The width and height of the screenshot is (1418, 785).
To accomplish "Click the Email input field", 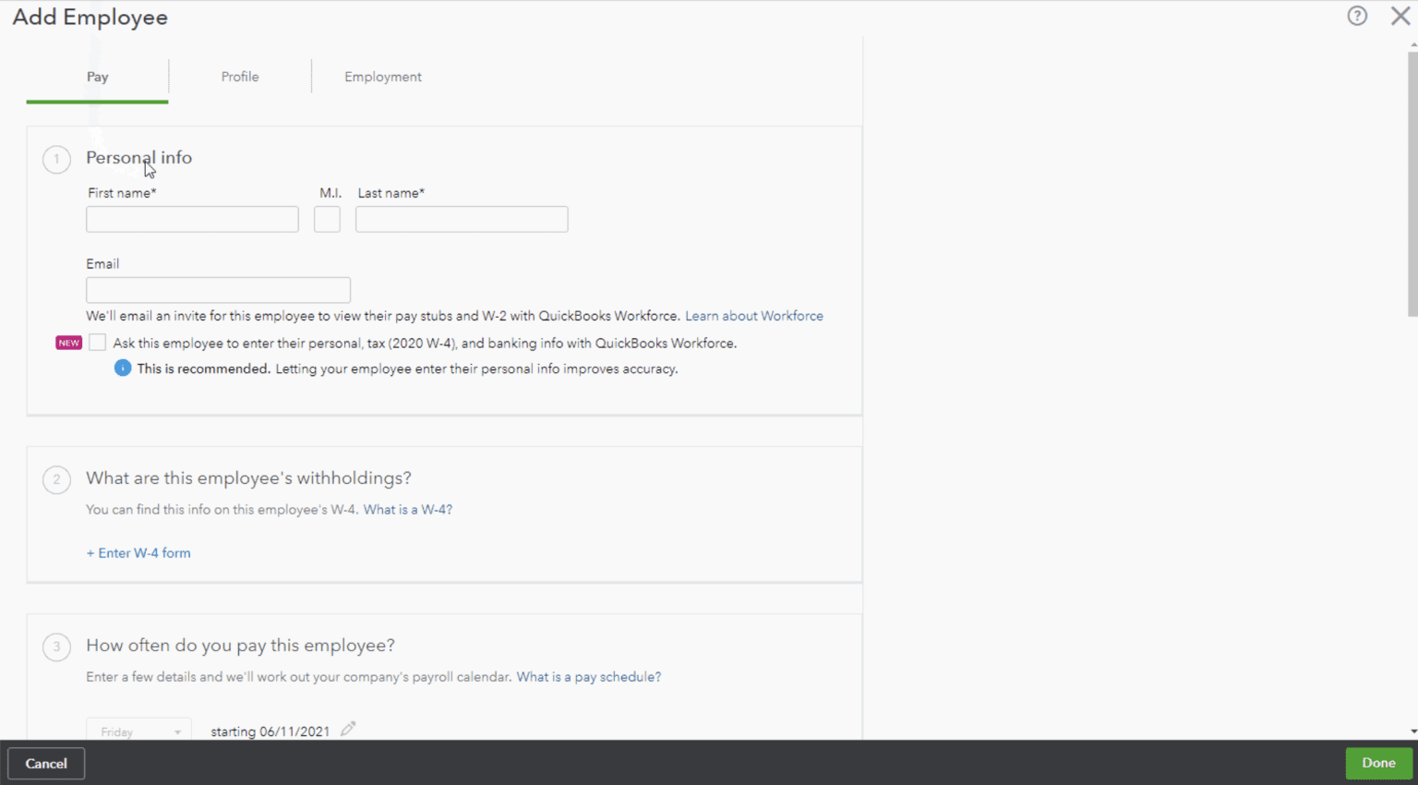I will pos(218,289).
